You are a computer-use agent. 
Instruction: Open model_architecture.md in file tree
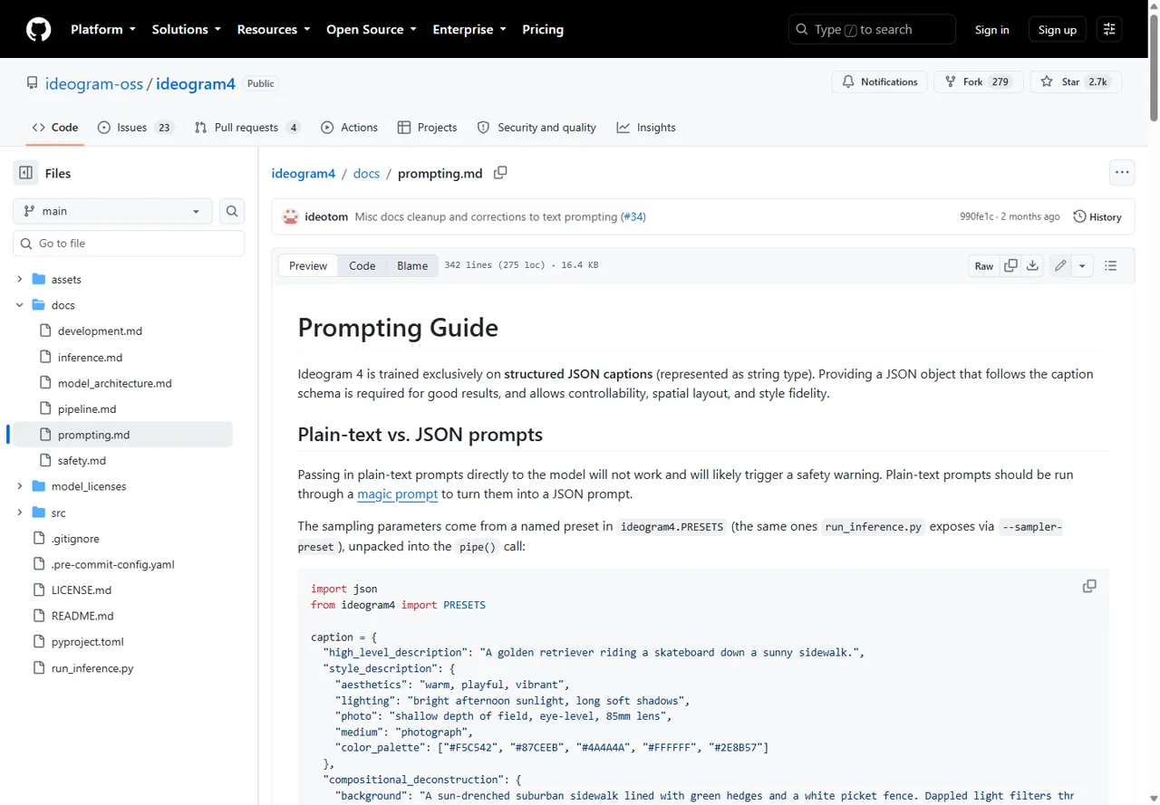click(x=114, y=383)
